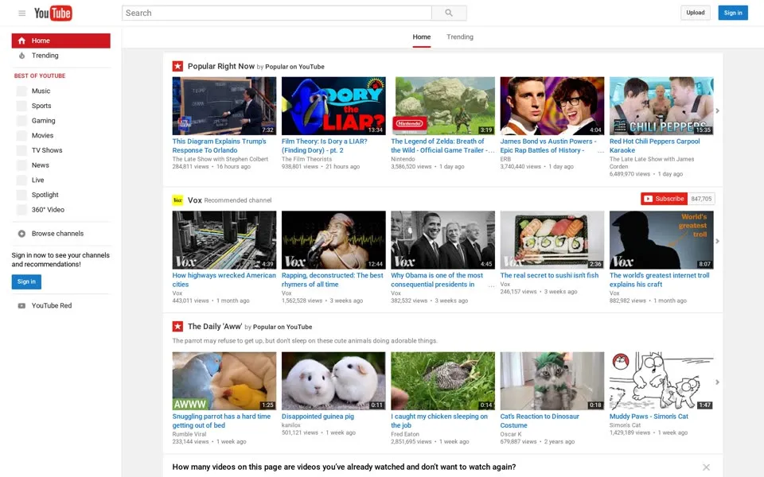
Task: Click the magnifying glass search button
Action: click(x=449, y=14)
